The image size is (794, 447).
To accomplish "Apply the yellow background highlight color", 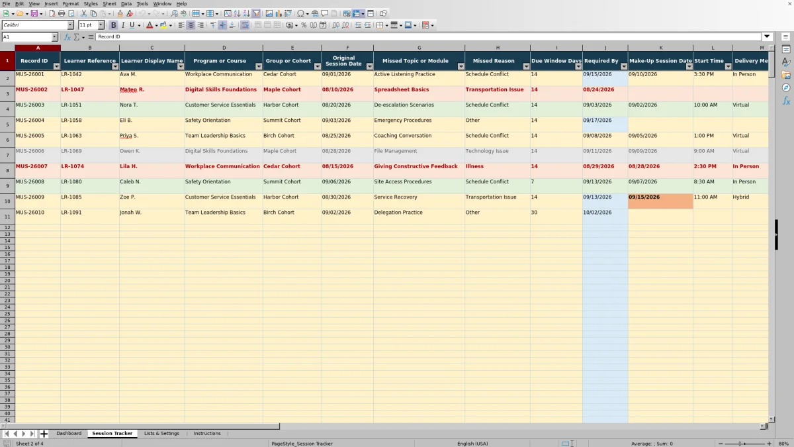I will pos(162,25).
